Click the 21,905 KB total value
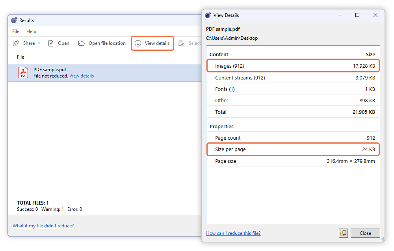394x251 pixels. tap(364, 112)
